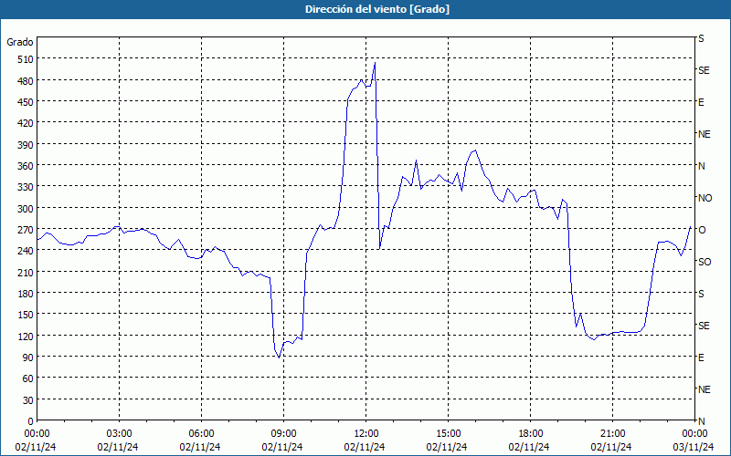Select the 150 axis value
Image resolution: width=731 pixels, height=456 pixels.
(x=26, y=315)
